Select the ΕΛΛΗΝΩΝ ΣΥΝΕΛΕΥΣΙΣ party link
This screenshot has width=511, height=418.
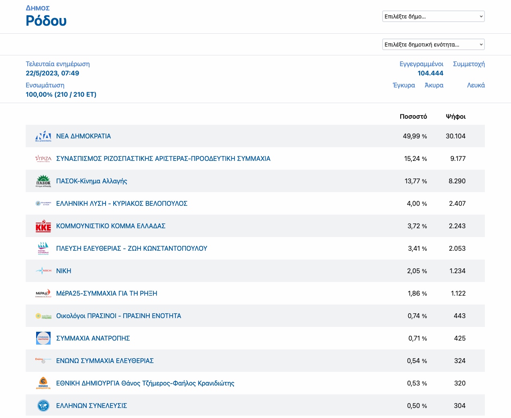(92, 406)
